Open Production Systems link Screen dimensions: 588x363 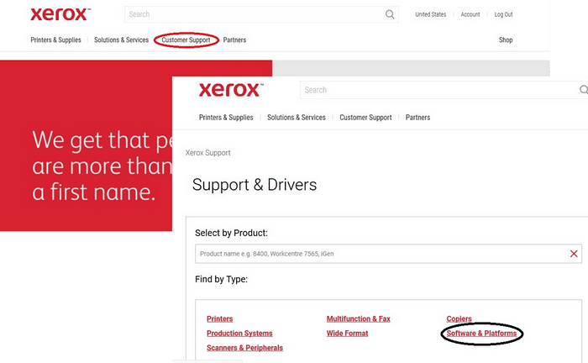coord(239,334)
